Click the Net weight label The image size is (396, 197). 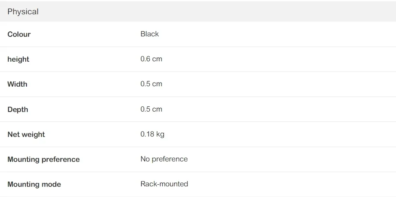tap(26, 134)
